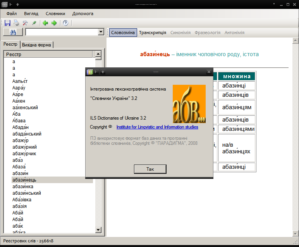Select highlighted абазинець in the word list

(52, 180)
